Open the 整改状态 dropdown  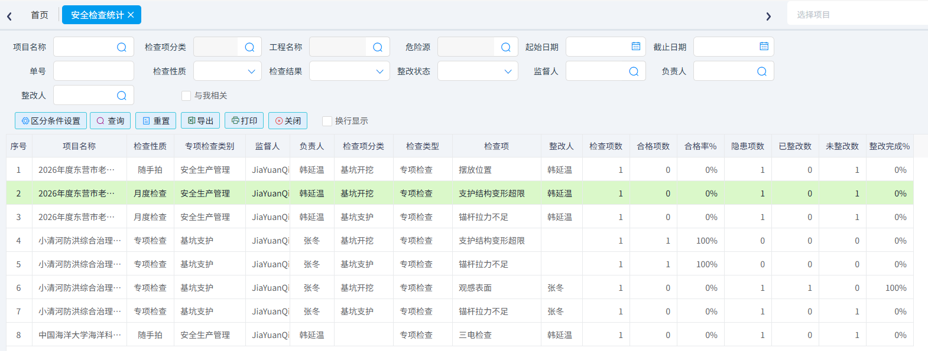(478, 71)
